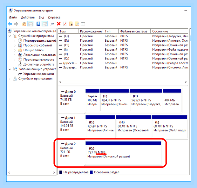This screenshot has height=188, width=197.
Task: Click the folder with magnifier search icon
Action: pyautogui.click(x=77, y=24)
